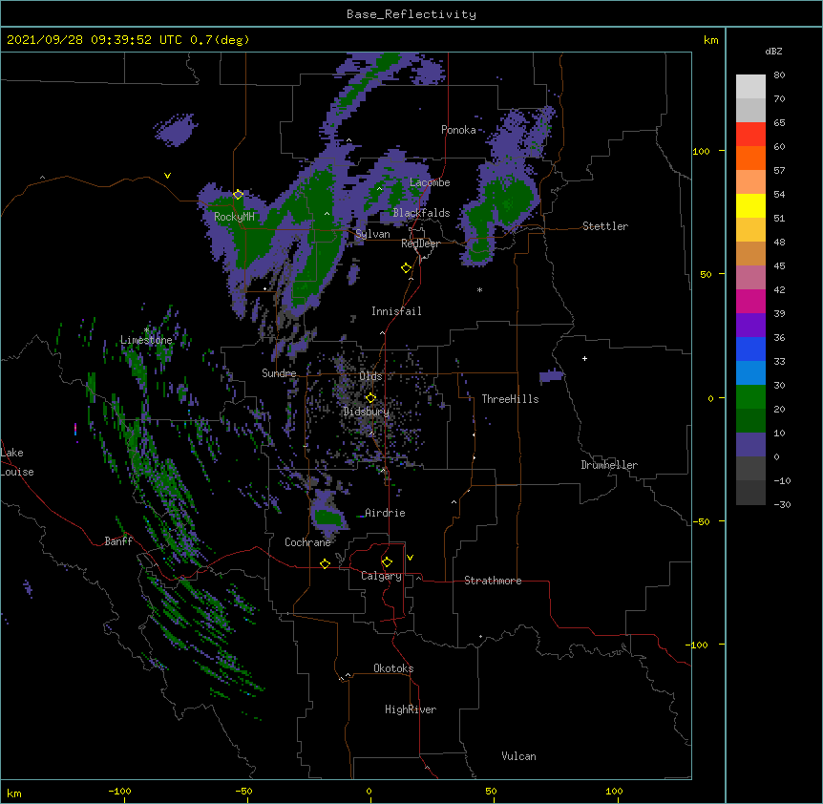Screen dimensions: 823x804
Task: Click the Stettler city label
Action: pyautogui.click(x=605, y=226)
